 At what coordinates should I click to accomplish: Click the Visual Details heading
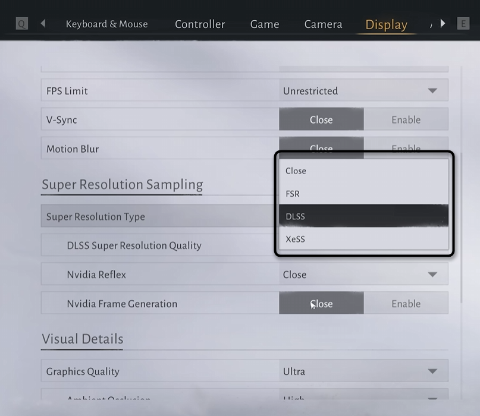click(x=82, y=339)
